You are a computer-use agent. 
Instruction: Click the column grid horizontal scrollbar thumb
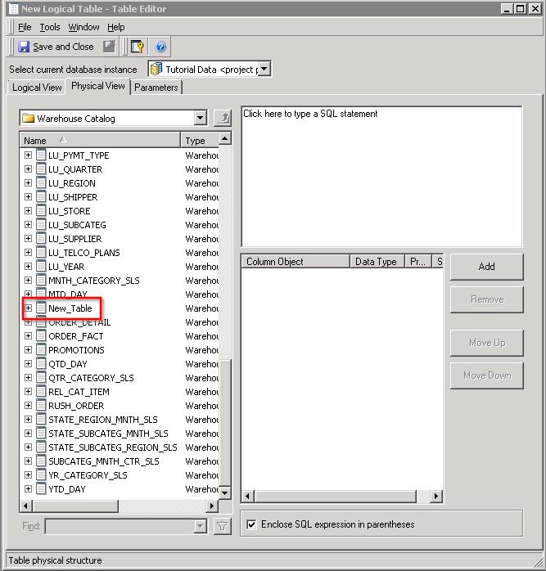coord(336,496)
